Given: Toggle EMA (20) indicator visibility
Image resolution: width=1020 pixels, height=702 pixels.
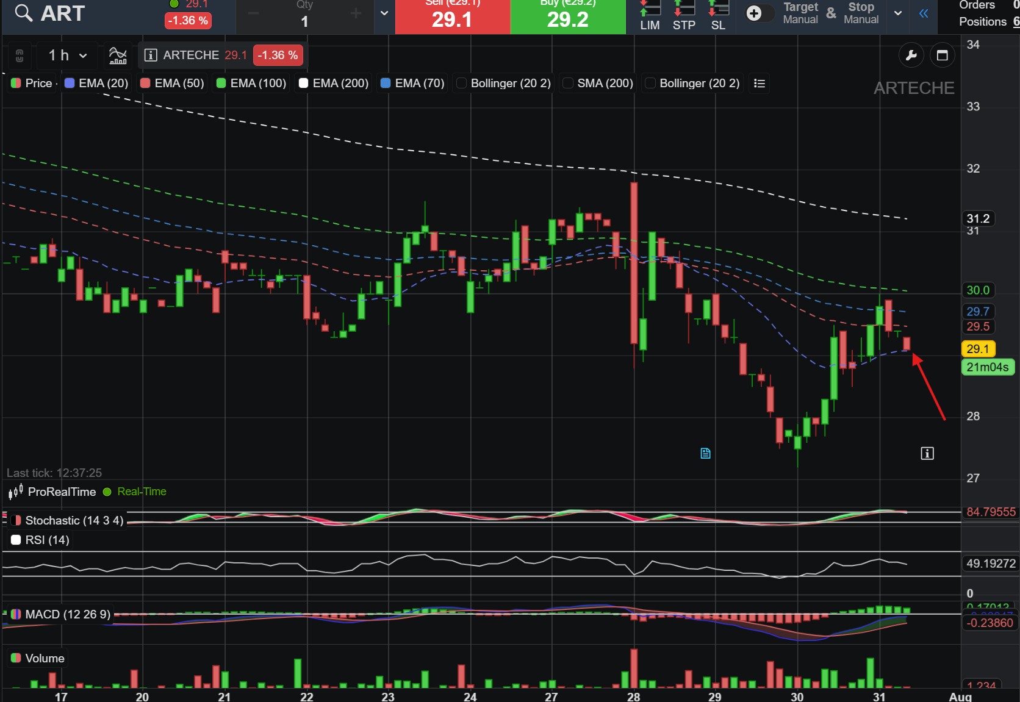Looking at the screenshot, I should (97, 83).
